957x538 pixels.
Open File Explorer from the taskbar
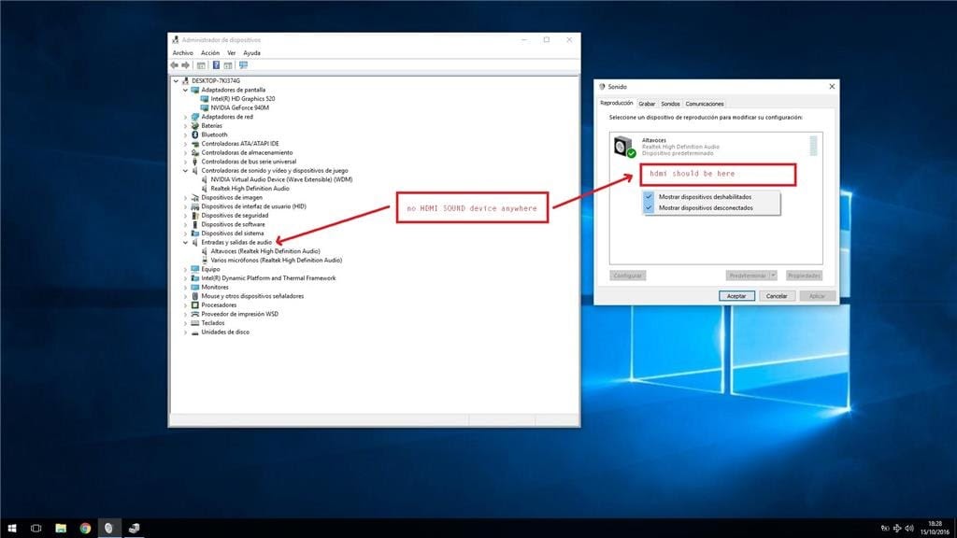(61, 529)
